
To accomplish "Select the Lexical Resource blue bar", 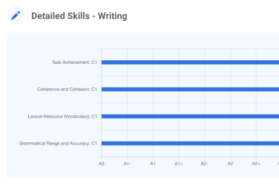I will tap(189, 116).
